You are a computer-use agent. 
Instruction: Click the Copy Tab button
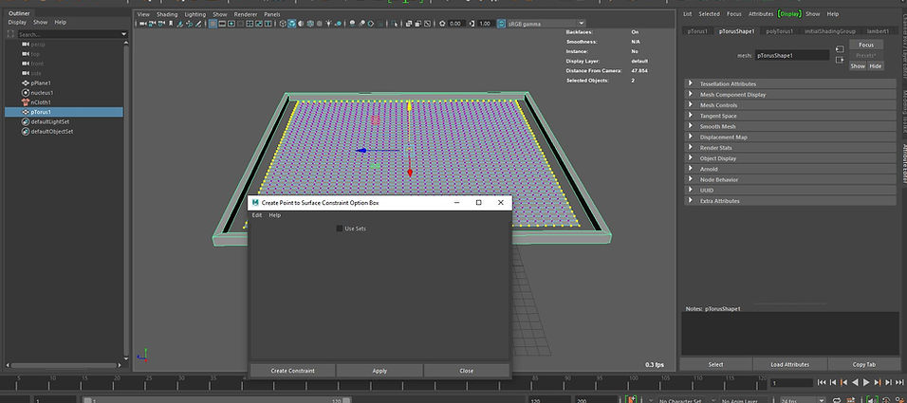[x=863, y=364]
